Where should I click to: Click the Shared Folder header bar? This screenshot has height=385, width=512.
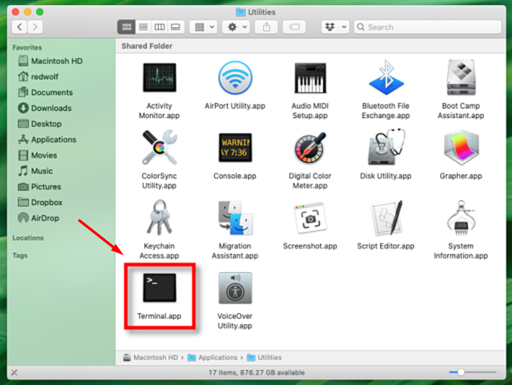coord(311,46)
